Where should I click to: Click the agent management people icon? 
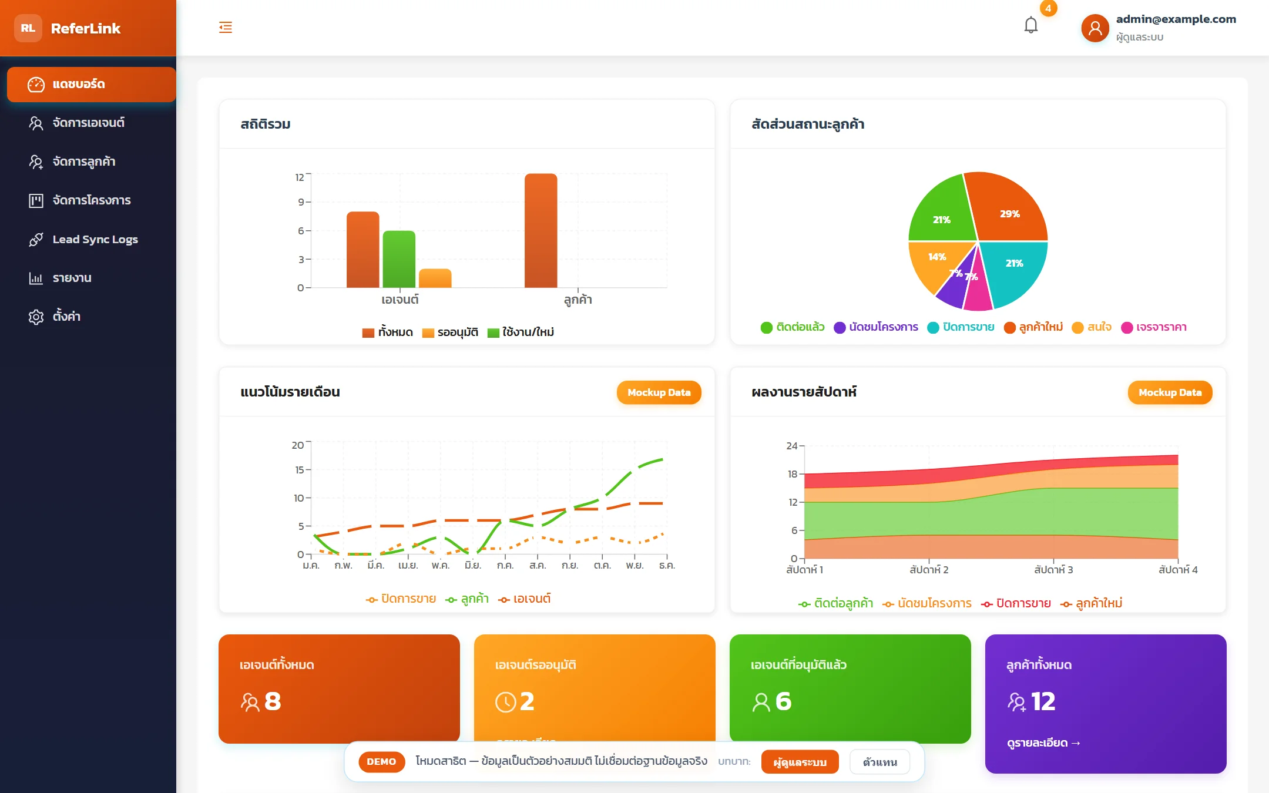click(x=36, y=123)
